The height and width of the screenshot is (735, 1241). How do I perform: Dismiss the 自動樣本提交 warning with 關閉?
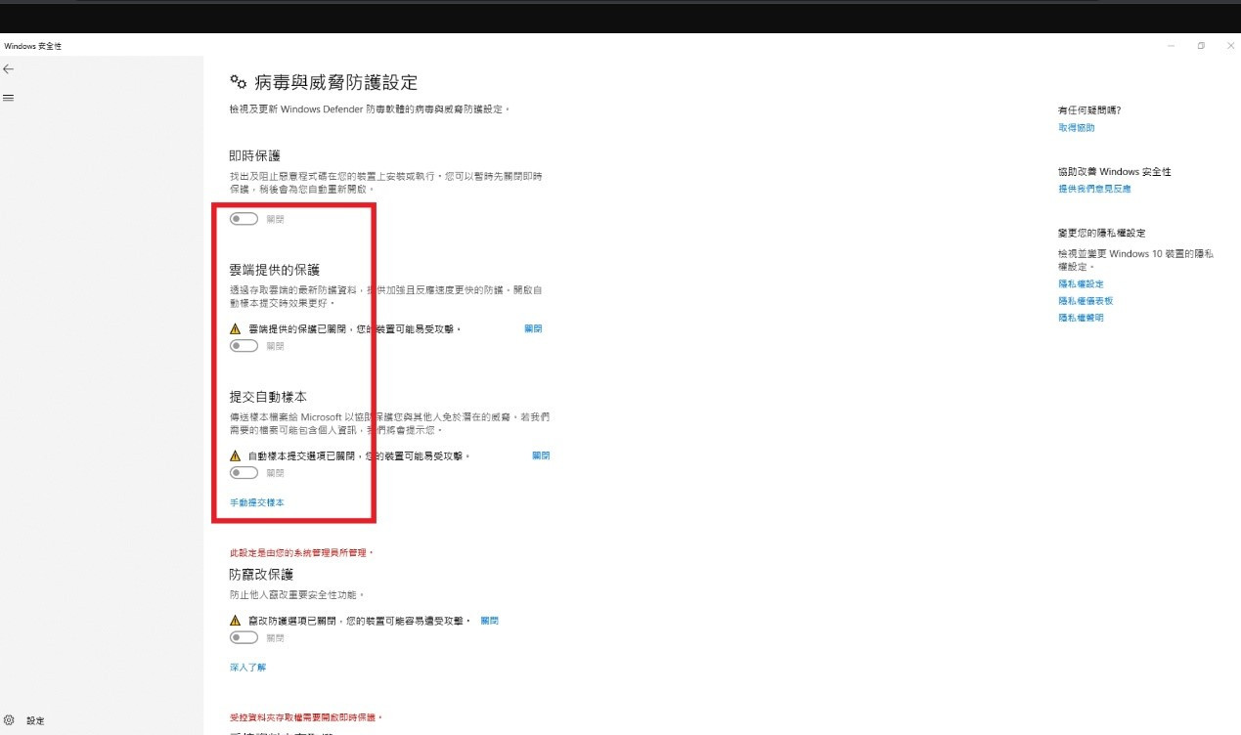(x=541, y=455)
